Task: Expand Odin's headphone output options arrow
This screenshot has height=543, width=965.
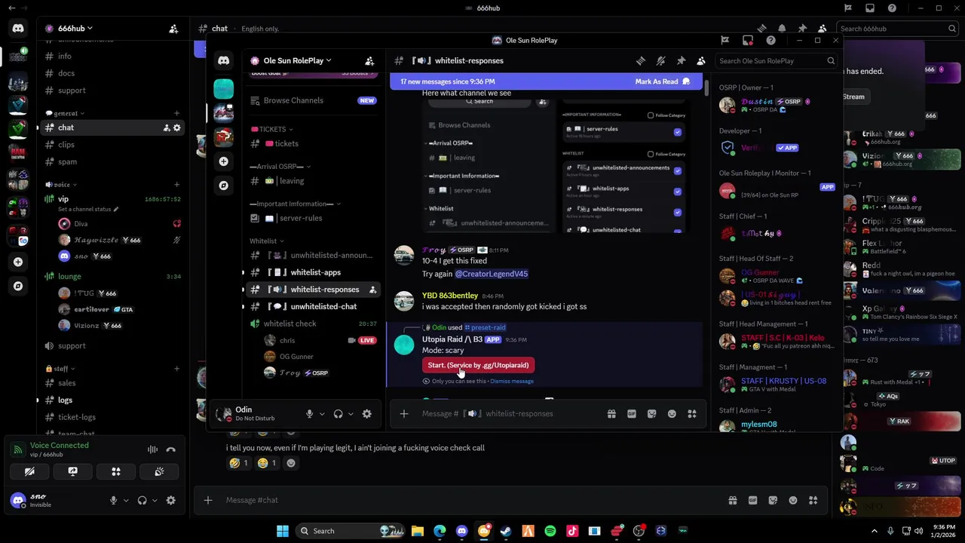Action: tap(351, 413)
